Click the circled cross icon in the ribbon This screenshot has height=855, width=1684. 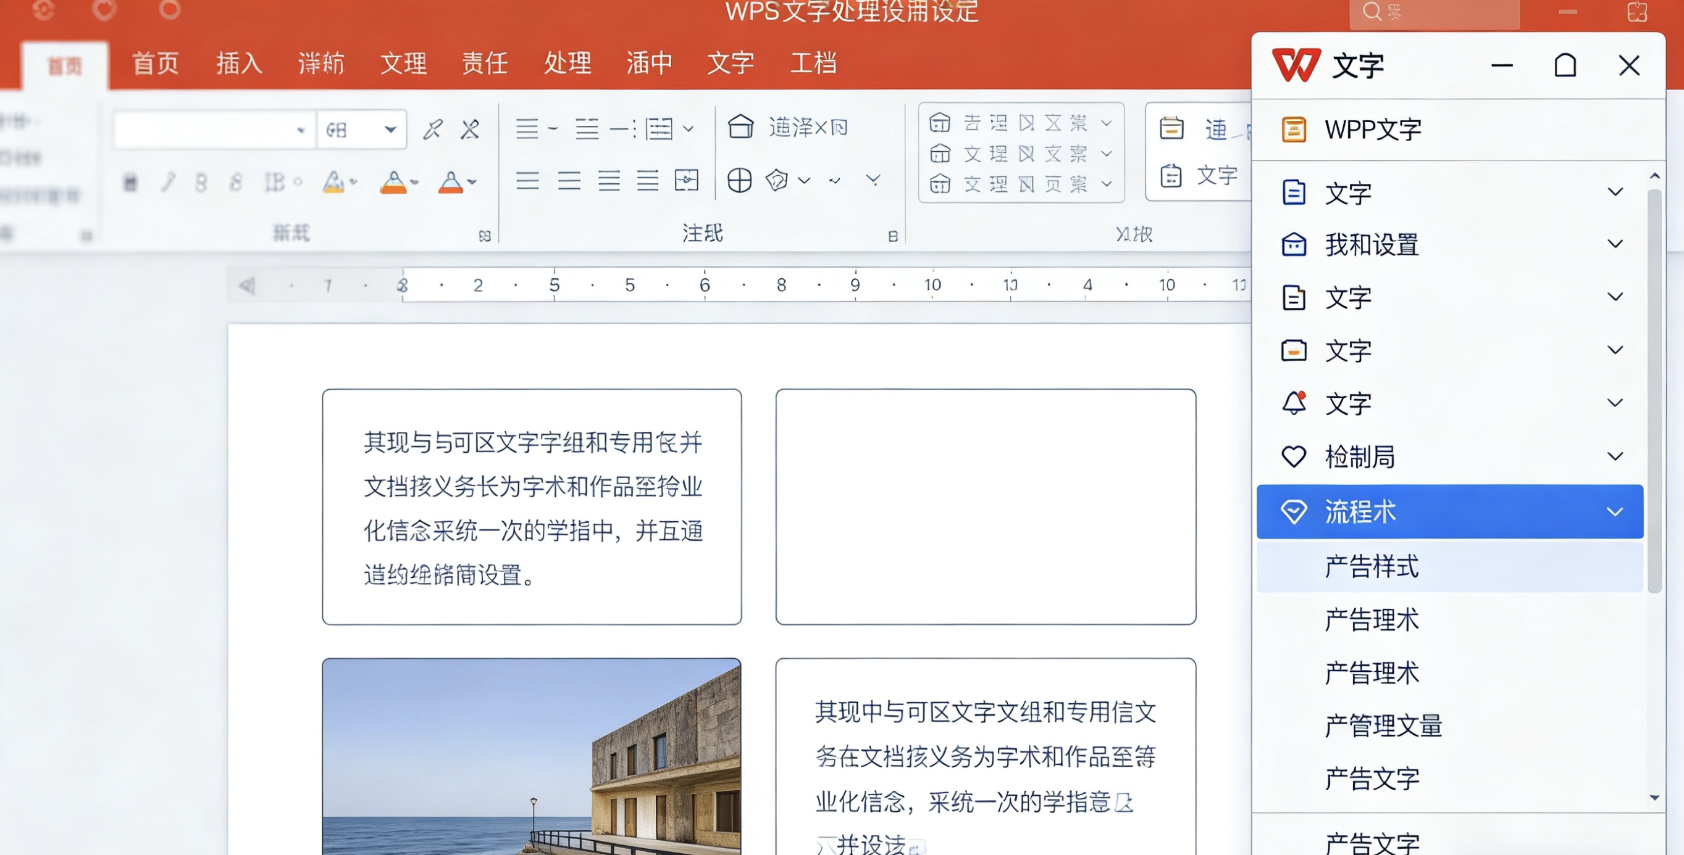pyautogui.click(x=739, y=180)
